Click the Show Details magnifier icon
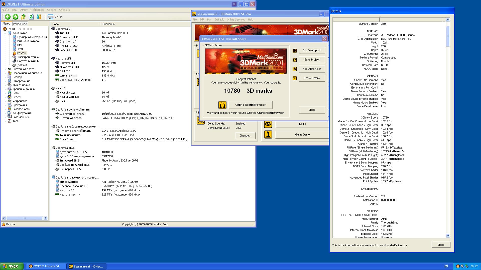The height and width of the screenshot is (270, 481). coord(295,78)
